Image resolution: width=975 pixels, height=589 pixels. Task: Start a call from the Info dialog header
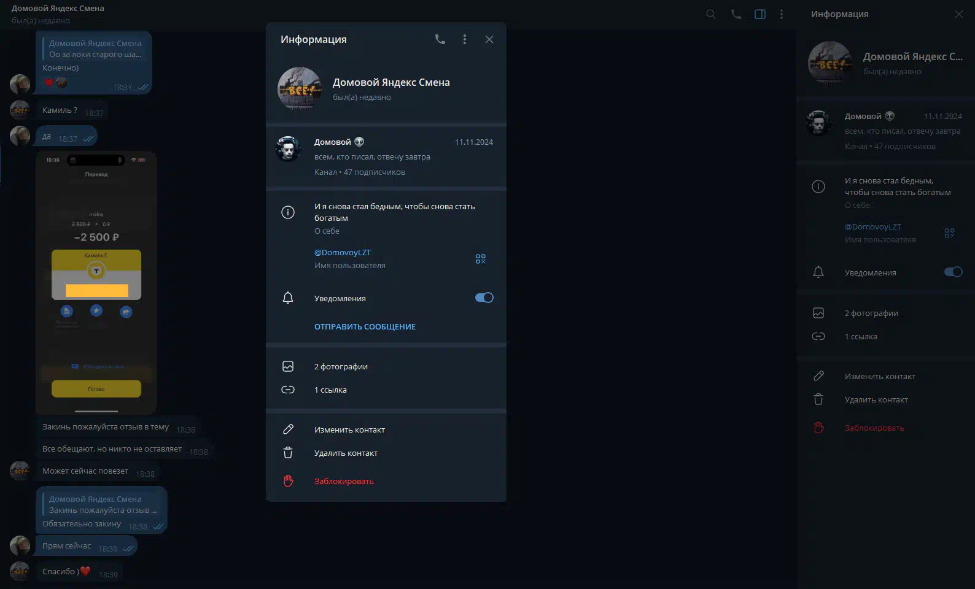[x=440, y=39]
